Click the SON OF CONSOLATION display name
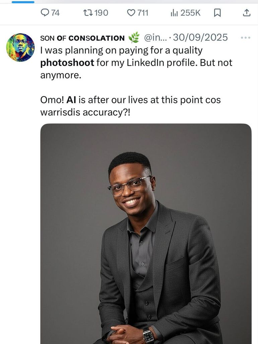This screenshot has width=258, height=344. pyautogui.click(x=82, y=38)
